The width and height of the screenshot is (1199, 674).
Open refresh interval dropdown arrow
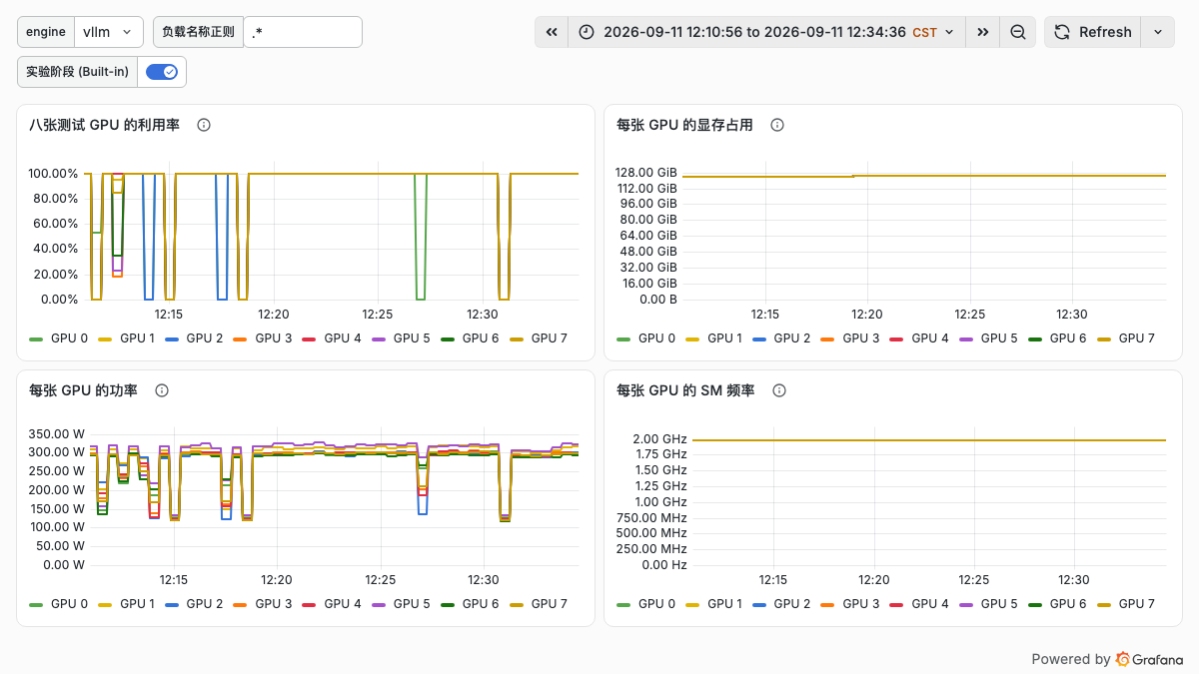coord(1158,32)
